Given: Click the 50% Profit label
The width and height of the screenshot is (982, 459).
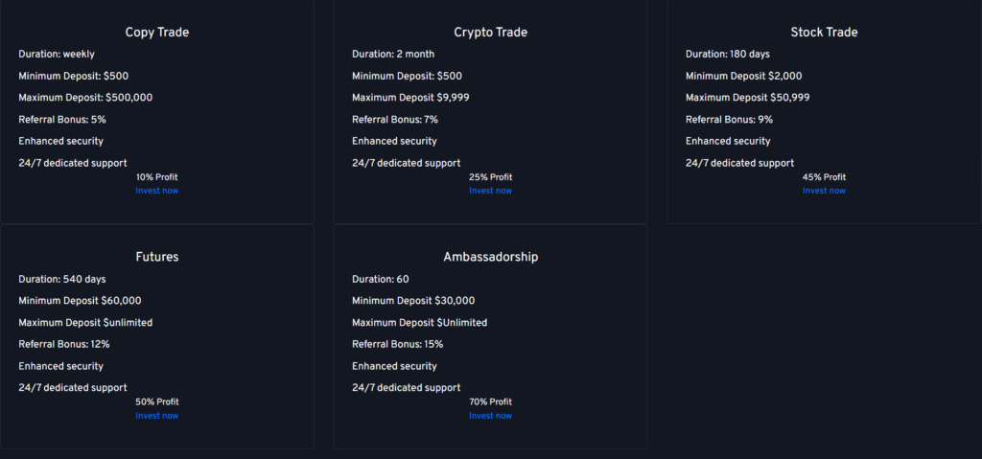Looking at the screenshot, I should point(156,402).
